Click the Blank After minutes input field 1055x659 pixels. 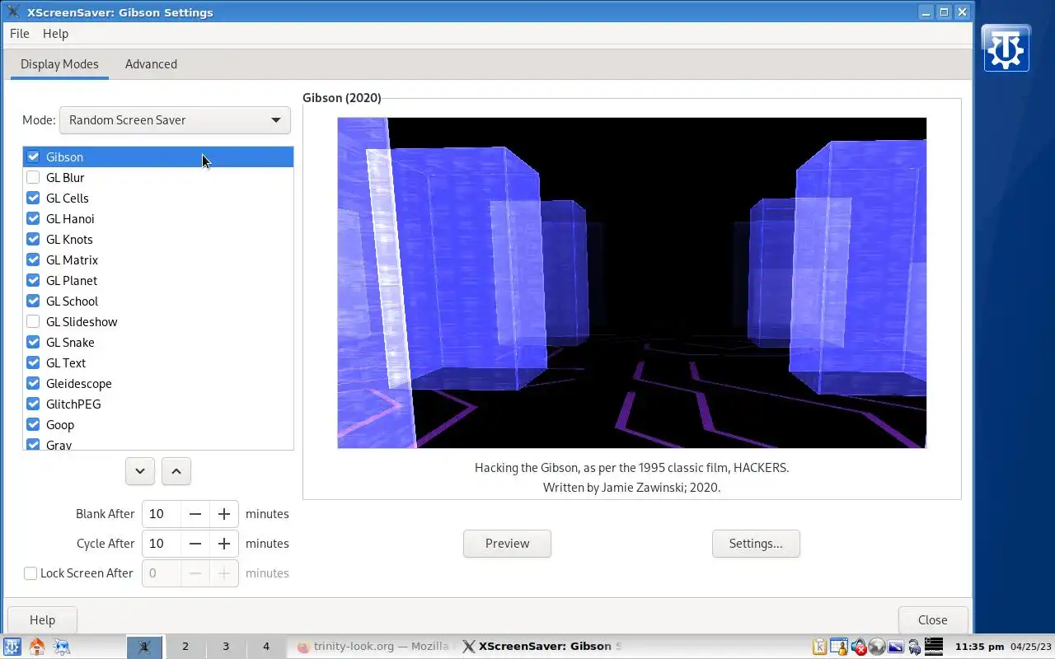point(162,514)
